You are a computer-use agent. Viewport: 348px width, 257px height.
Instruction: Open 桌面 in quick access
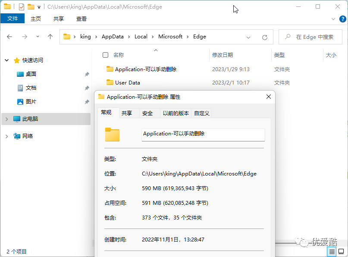click(31, 74)
